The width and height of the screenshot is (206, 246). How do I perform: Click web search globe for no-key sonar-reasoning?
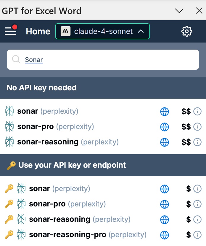click(x=165, y=142)
